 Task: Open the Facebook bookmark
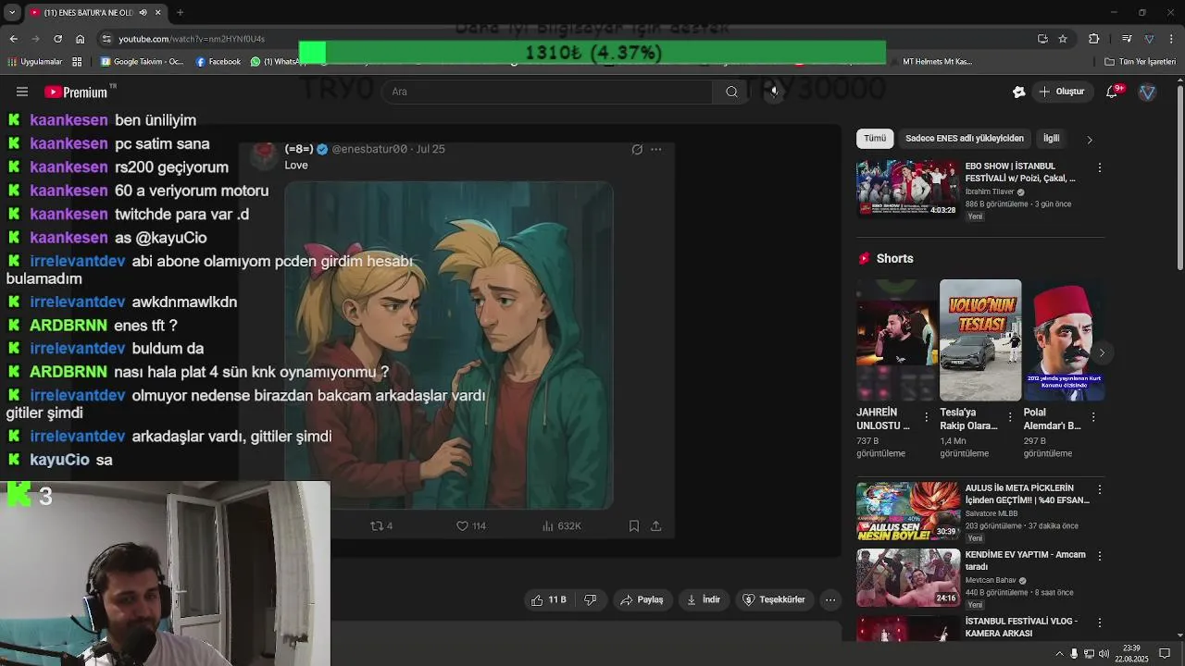pyautogui.click(x=218, y=62)
